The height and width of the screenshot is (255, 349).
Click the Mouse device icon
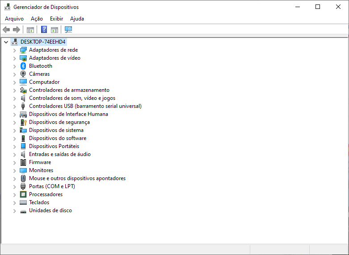(23, 178)
